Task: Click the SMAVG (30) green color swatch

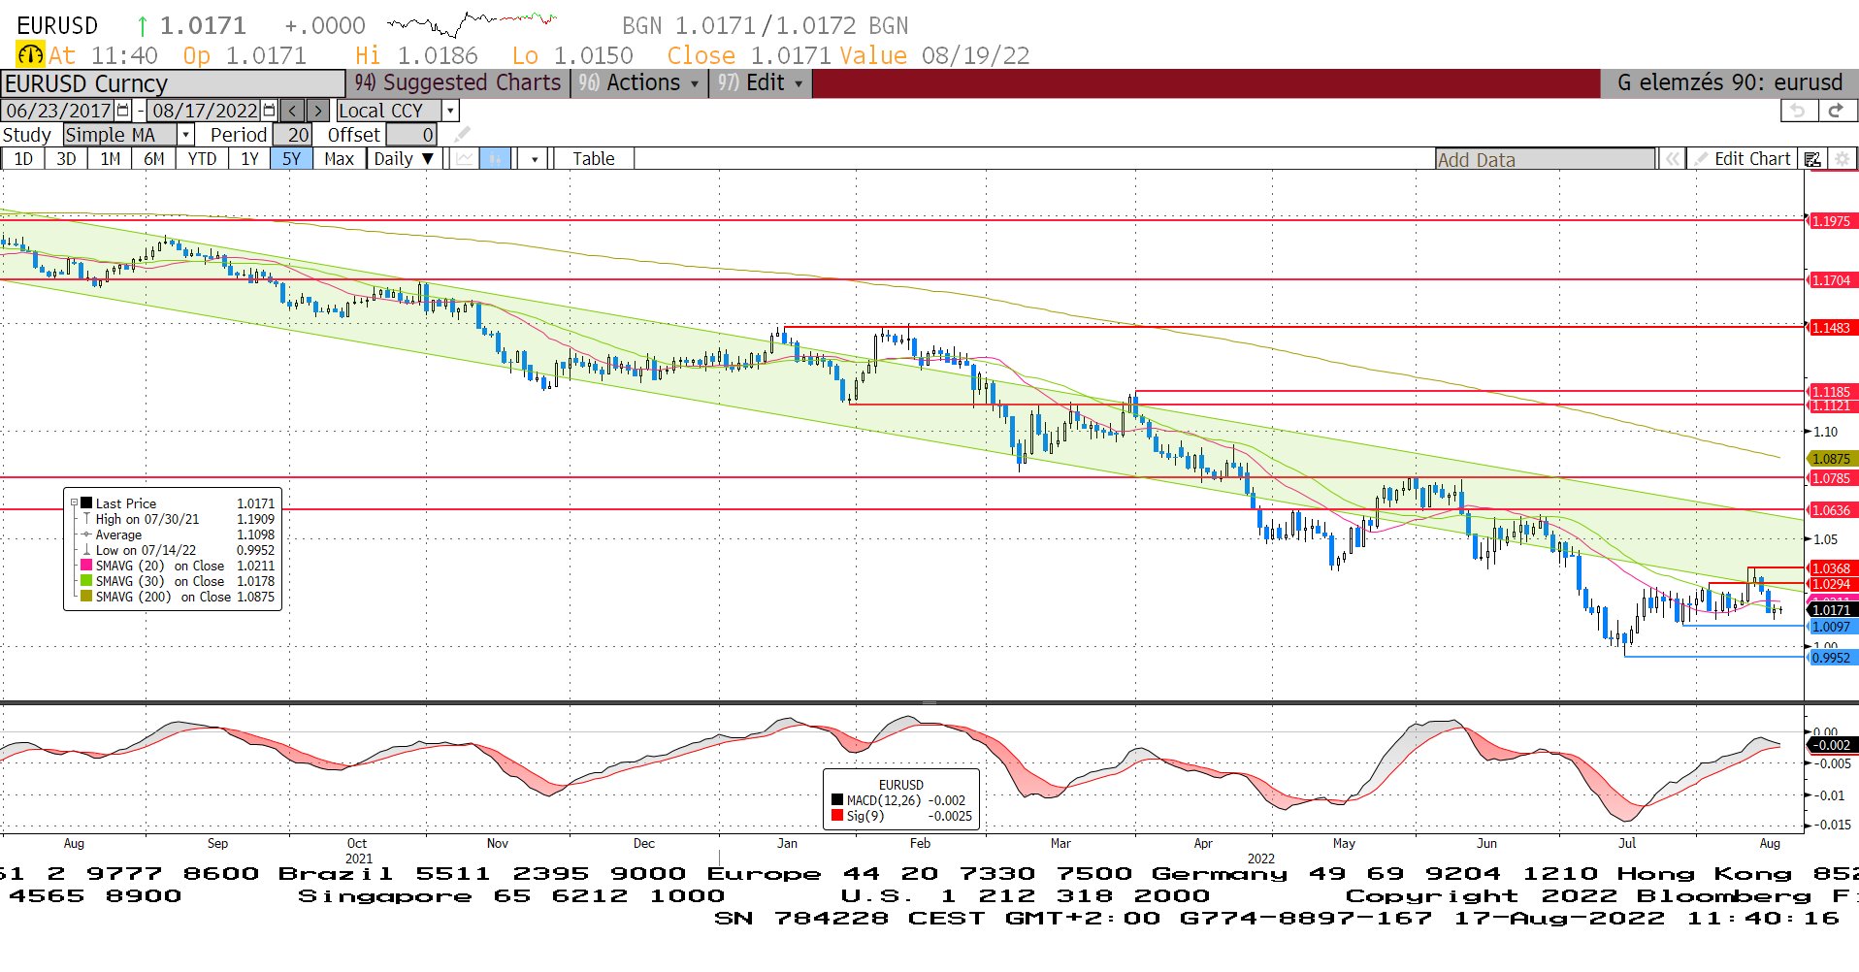Action: point(86,580)
